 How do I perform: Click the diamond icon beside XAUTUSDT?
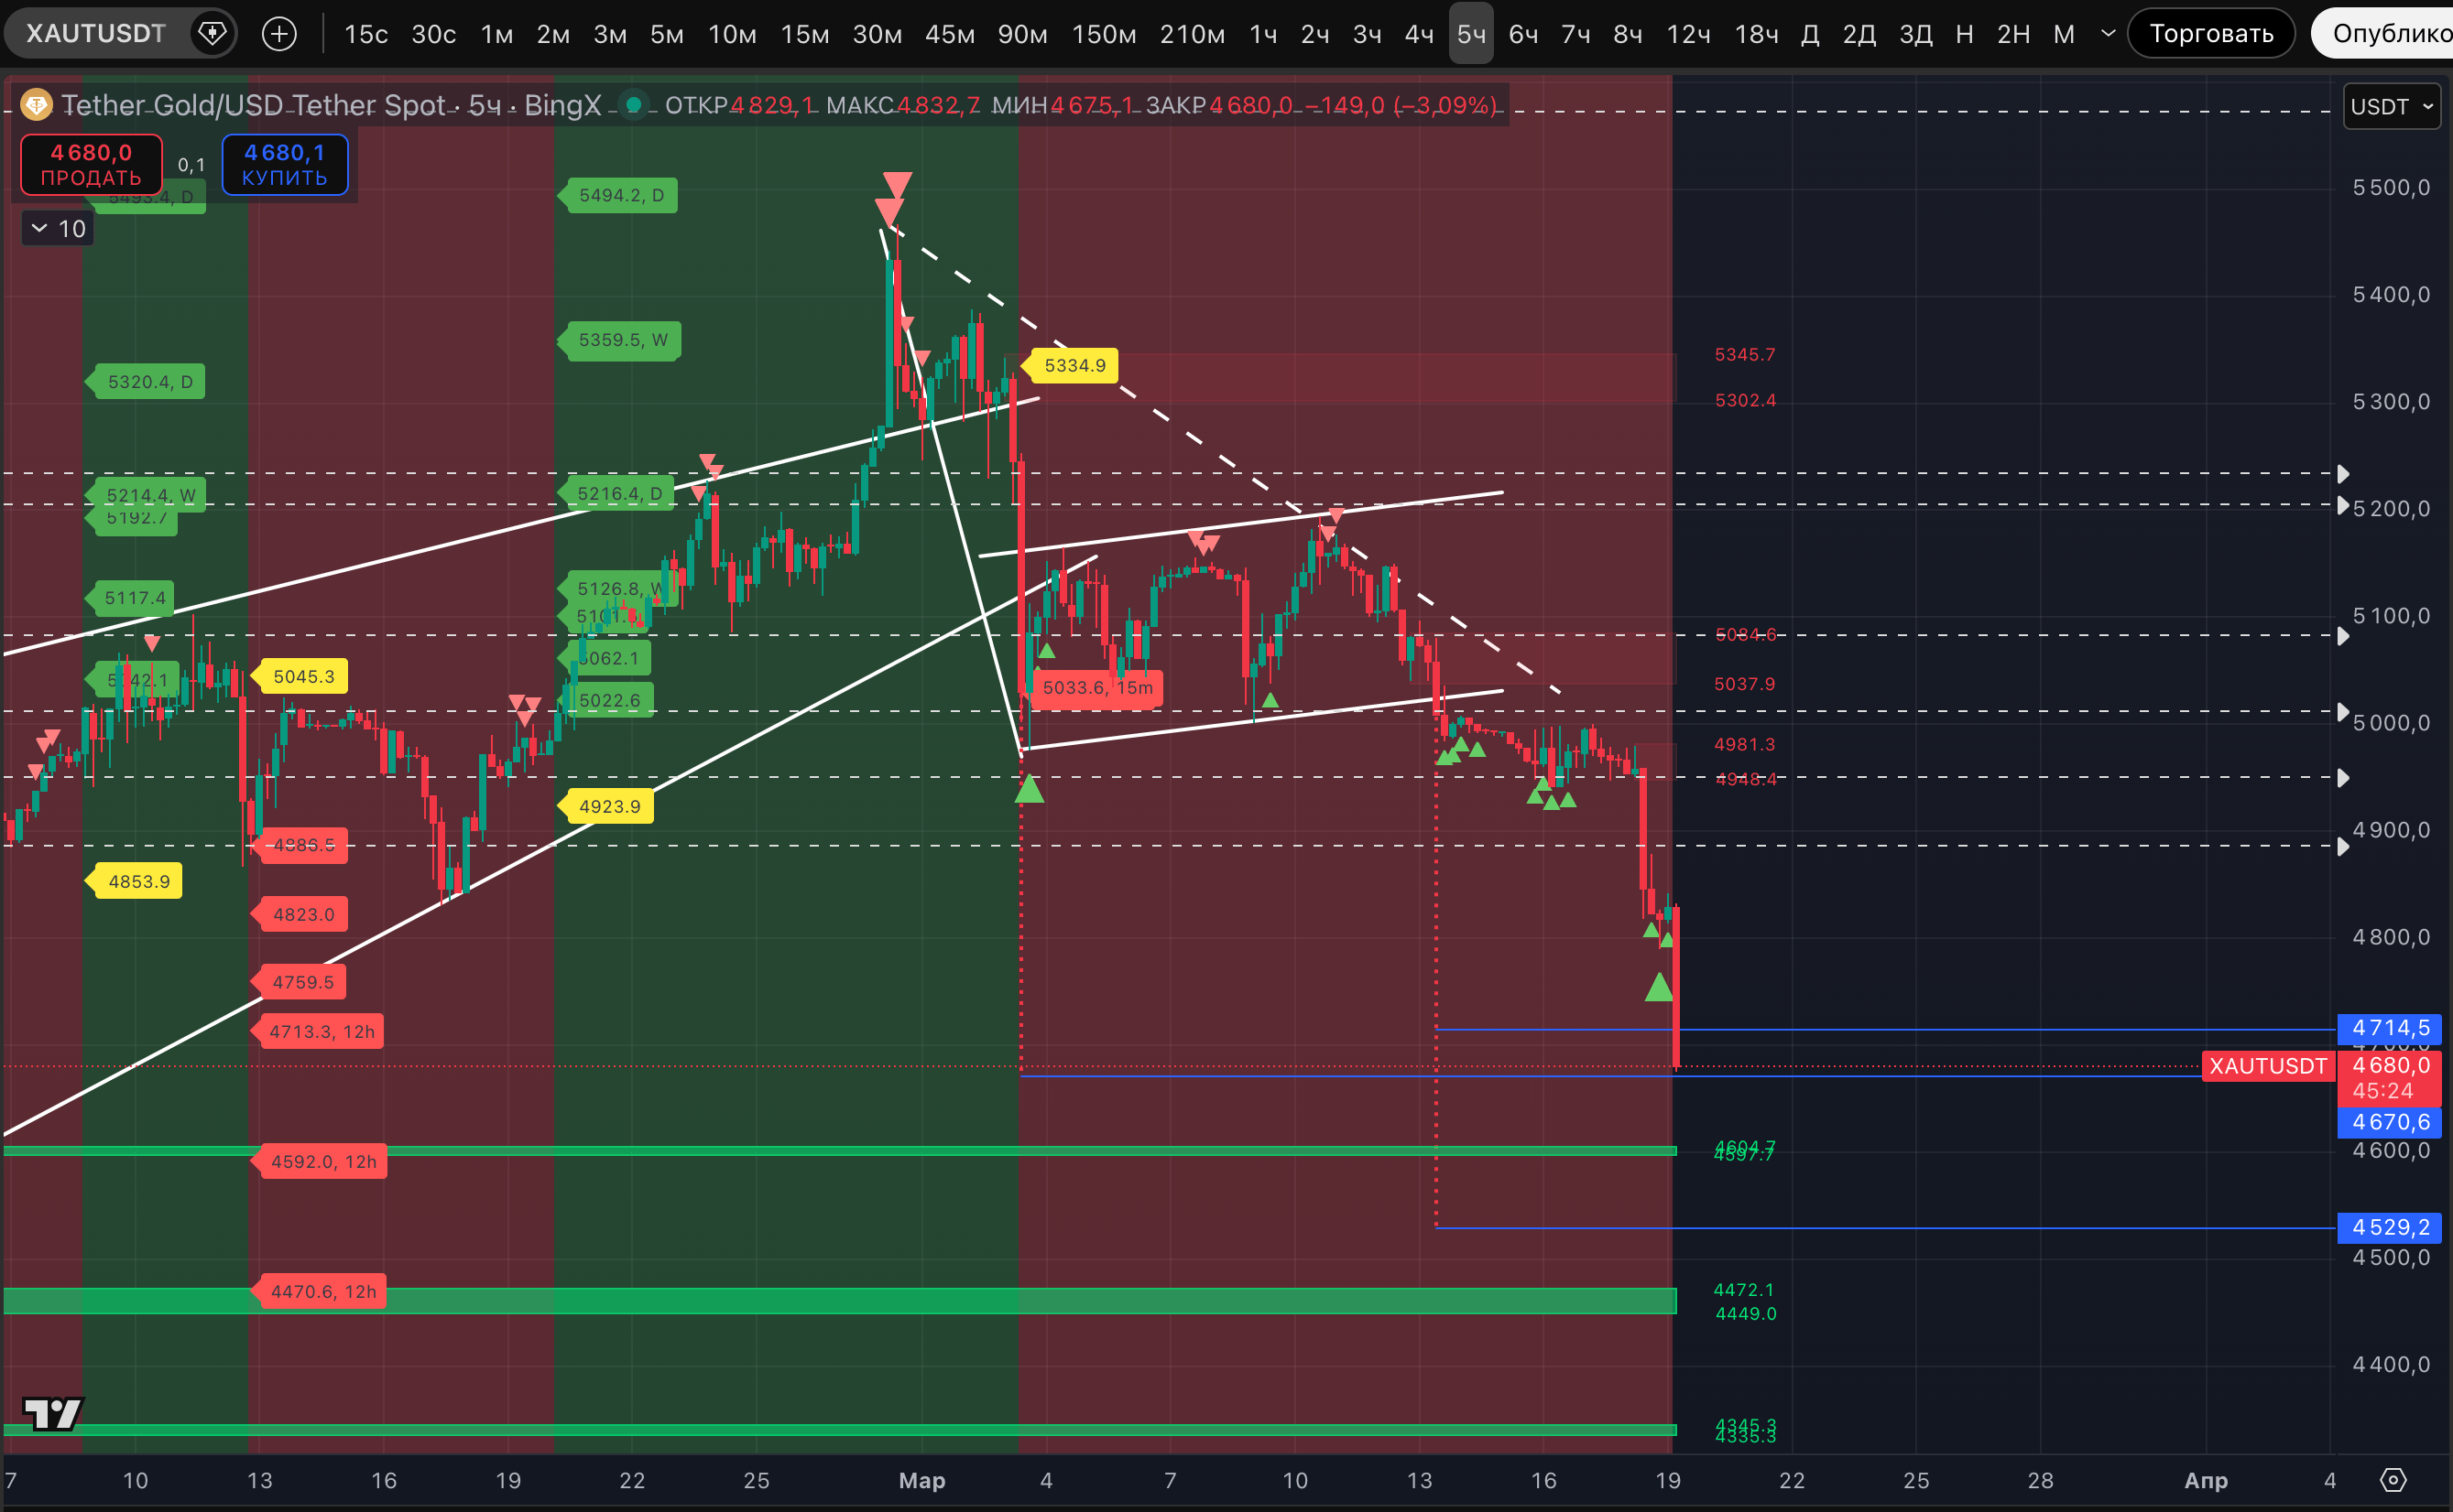point(213,34)
